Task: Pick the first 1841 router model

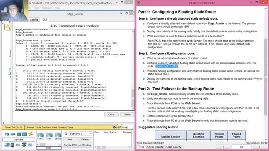Action: tap(41, 136)
